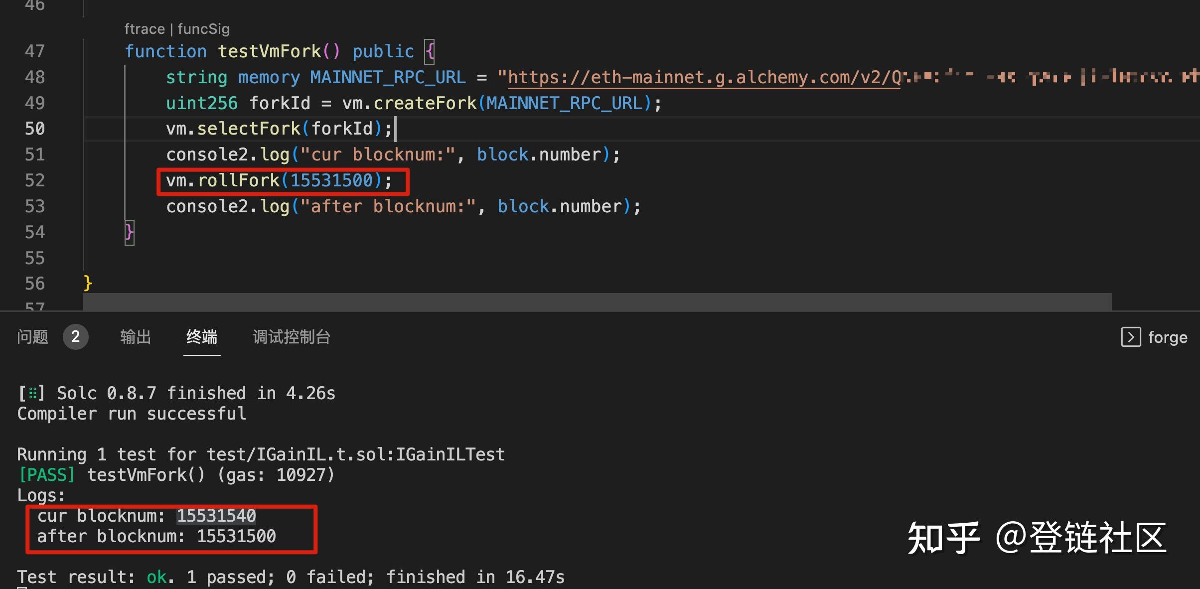Click the testVmFork function name
The width and height of the screenshot is (1200, 589).
pos(270,51)
